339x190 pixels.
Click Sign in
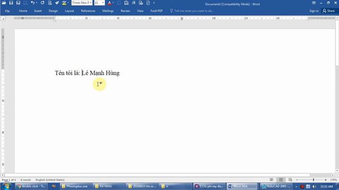[x=314, y=11]
